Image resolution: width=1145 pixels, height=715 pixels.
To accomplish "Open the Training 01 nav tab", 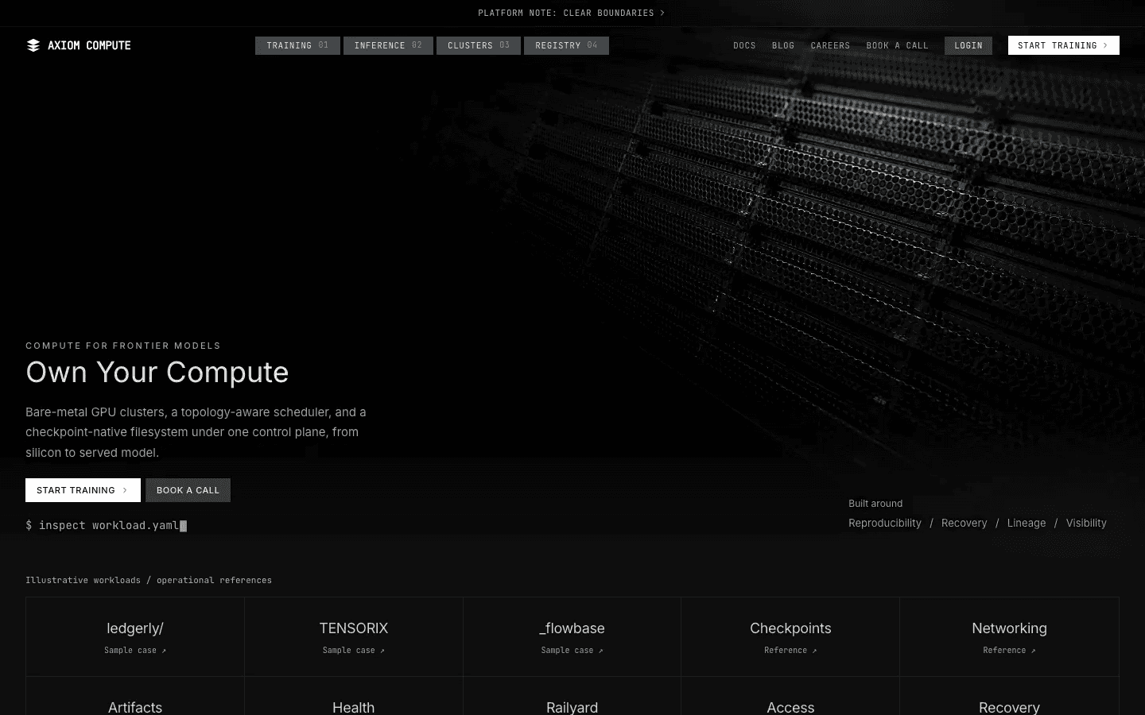I will coord(297,45).
